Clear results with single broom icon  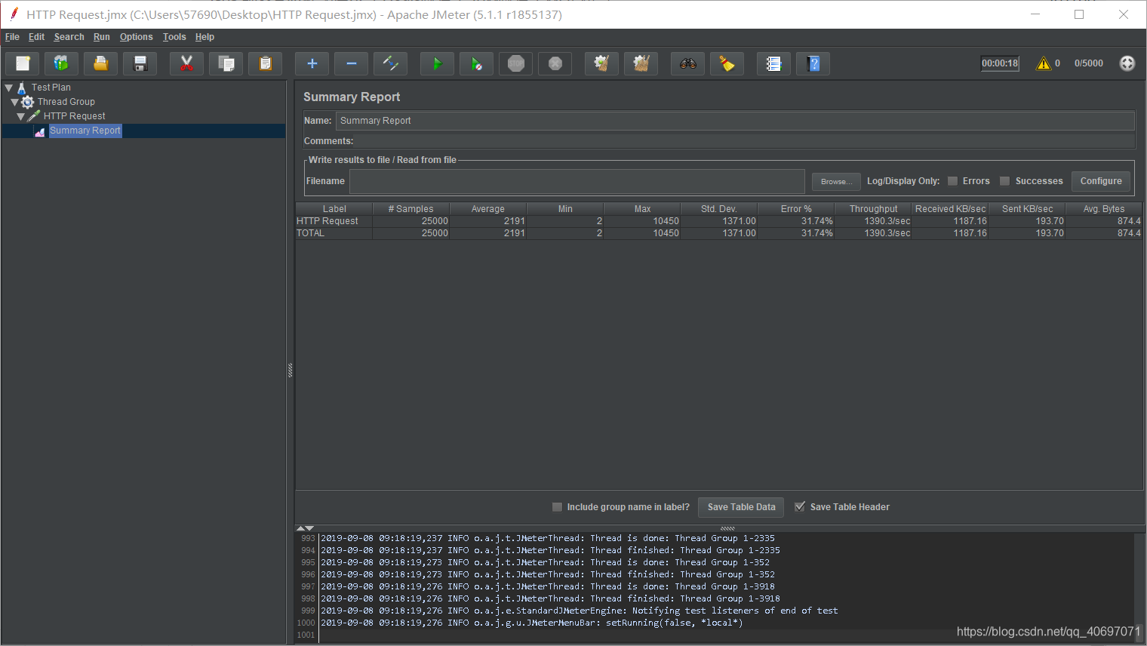pos(602,63)
